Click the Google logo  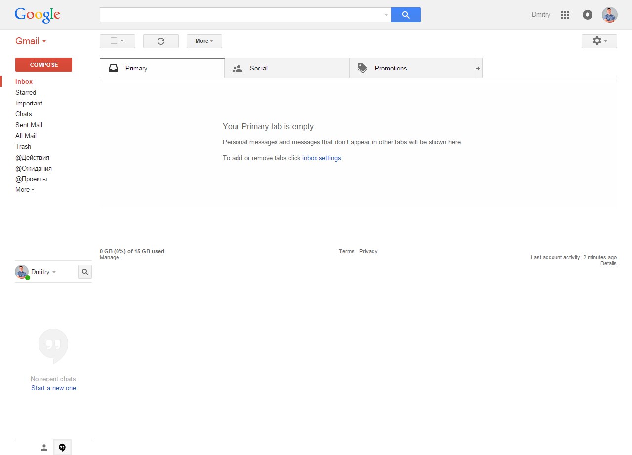point(38,15)
